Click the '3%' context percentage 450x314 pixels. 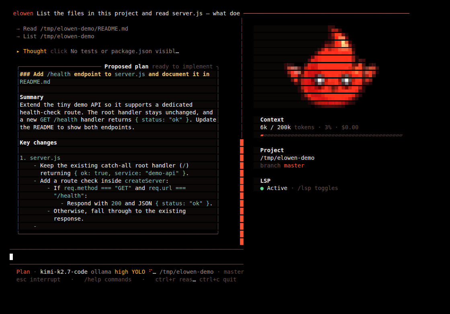328,127
